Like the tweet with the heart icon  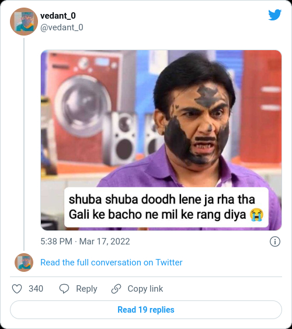point(17,289)
